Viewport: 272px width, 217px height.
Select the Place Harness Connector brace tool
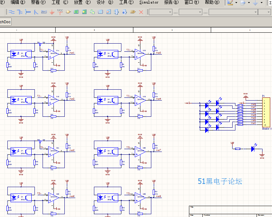[116, 12]
